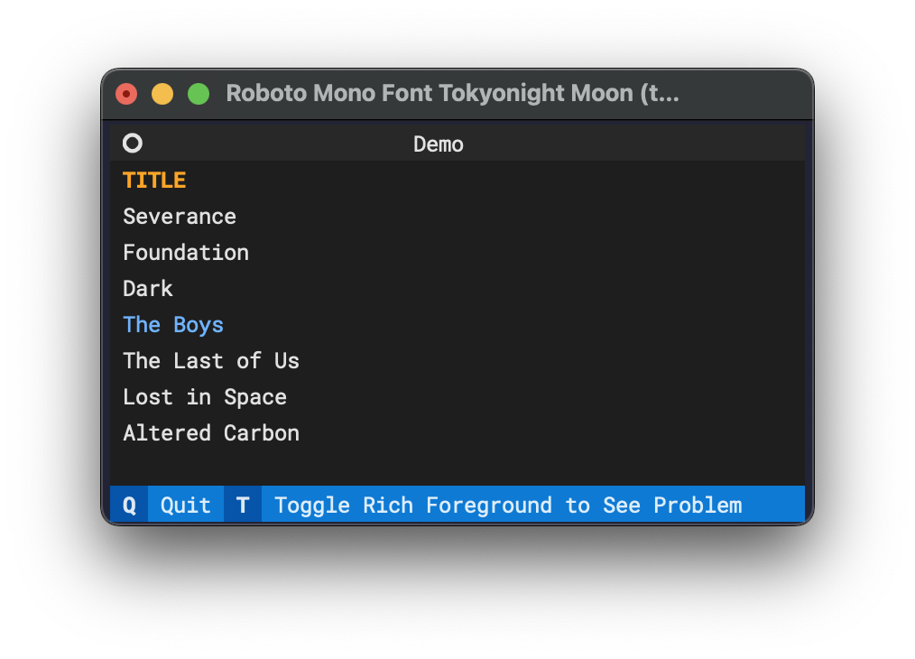Toggle Rich Foreground to See Problem
The image size is (915, 659).
click(508, 505)
